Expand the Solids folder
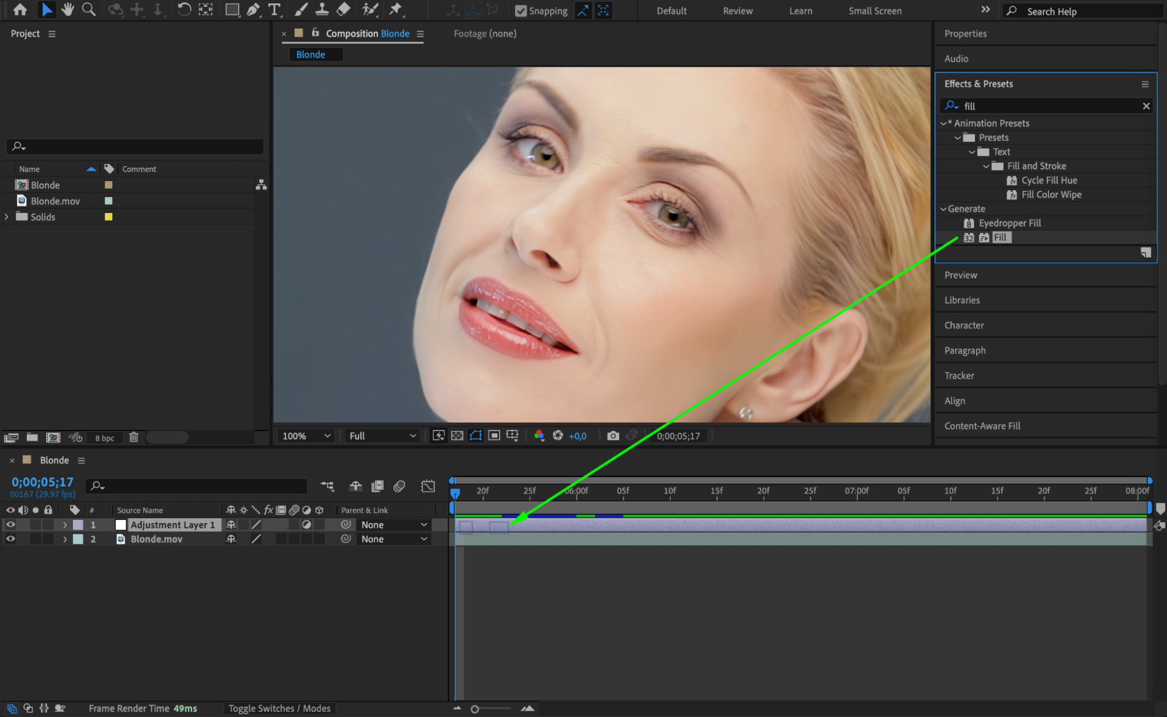 coord(7,216)
